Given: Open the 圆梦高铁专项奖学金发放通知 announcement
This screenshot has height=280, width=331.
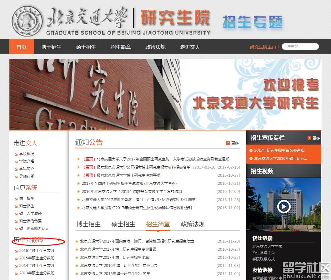Looking at the screenshot, I should (x=132, y=191).
